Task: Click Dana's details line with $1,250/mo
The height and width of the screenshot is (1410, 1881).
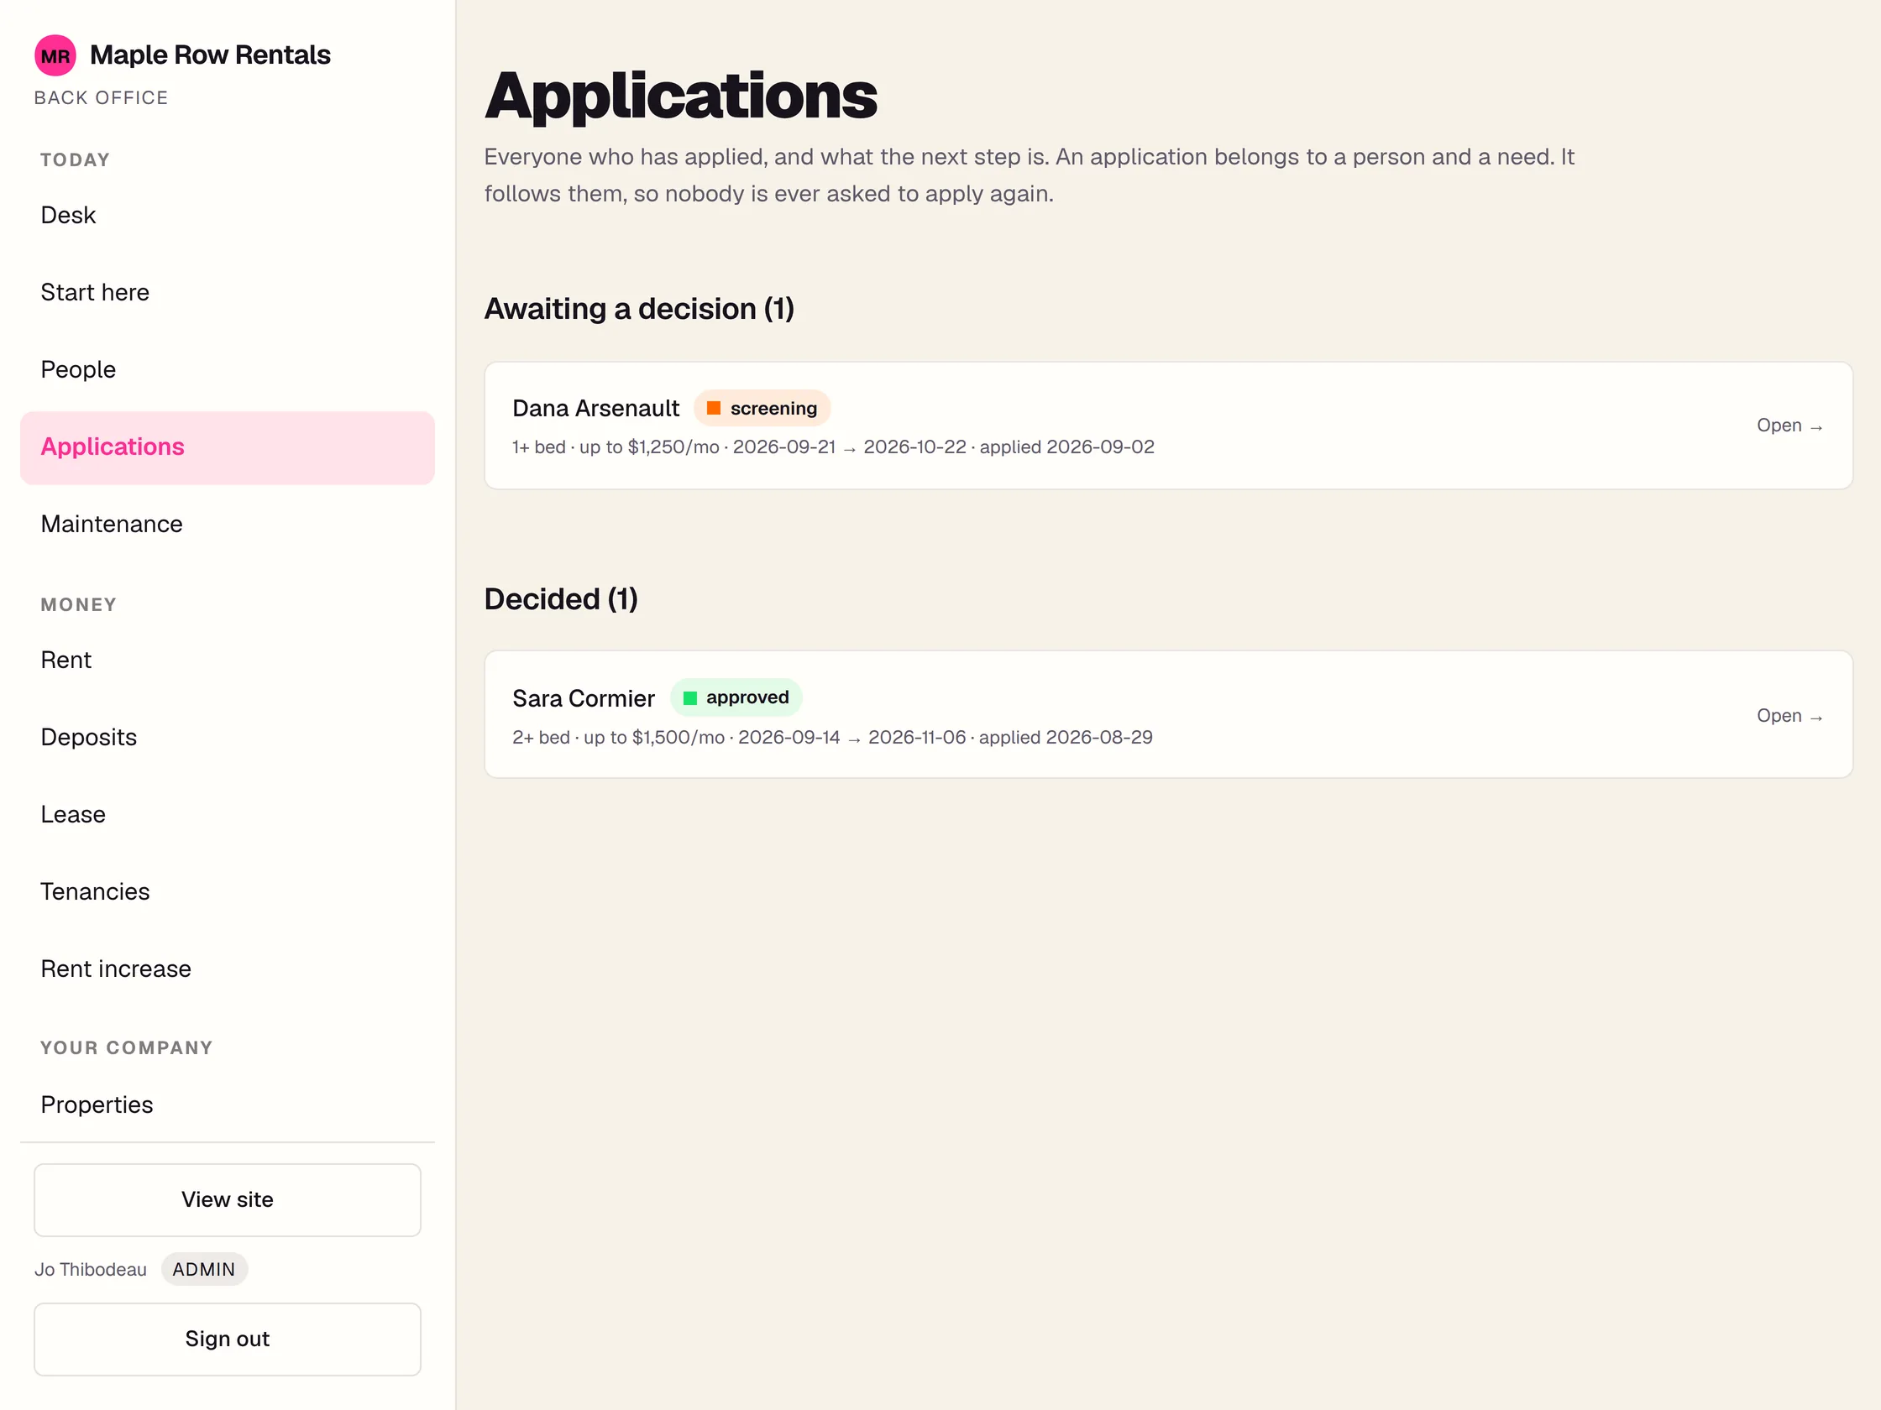Action: click(x=832, y=447)
